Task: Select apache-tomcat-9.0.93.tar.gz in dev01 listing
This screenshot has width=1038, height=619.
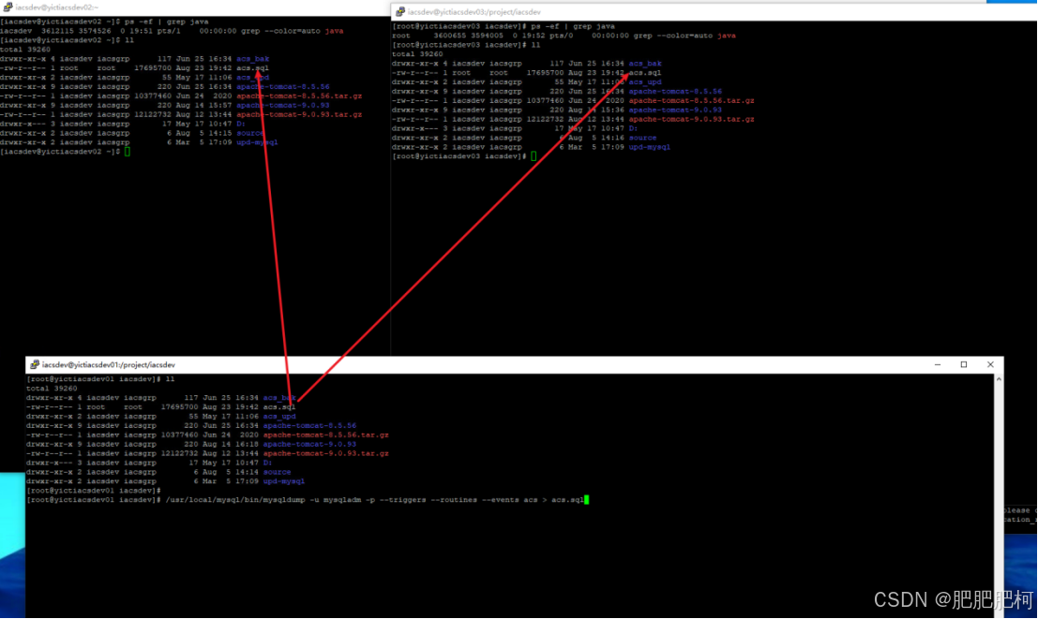Action: 327,452
